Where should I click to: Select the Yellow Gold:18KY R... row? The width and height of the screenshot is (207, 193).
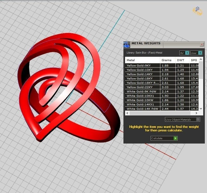pyautogui.click(x=162, y=83)
